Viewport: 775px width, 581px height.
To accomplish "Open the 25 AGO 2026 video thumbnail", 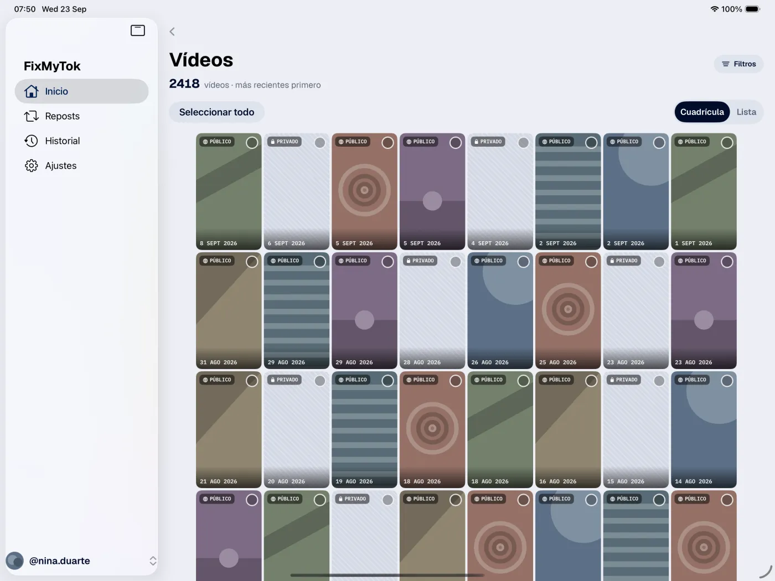I will click(x=568, y=310).
